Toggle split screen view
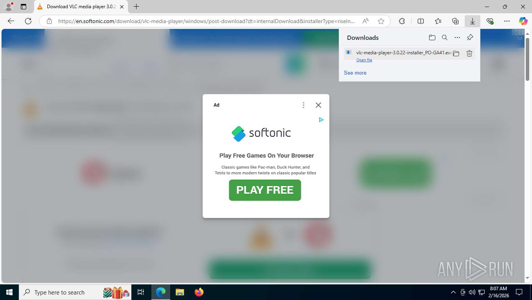Screen dimensions: 532x300 [x=421, y=21]
